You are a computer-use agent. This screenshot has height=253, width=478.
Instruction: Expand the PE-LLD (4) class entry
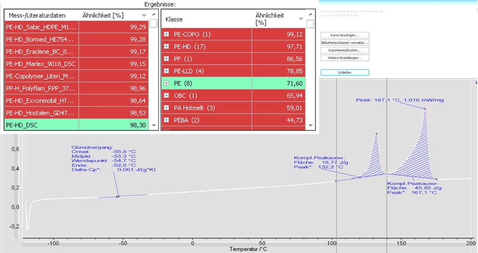coord(167,71)
